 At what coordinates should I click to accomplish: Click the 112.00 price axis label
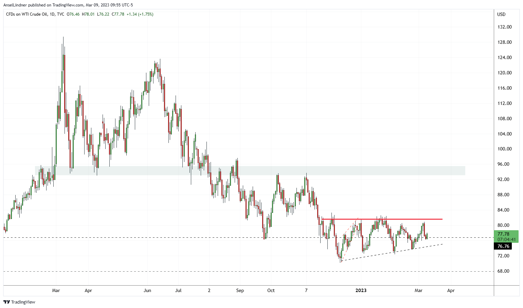(x=504, y=103)
